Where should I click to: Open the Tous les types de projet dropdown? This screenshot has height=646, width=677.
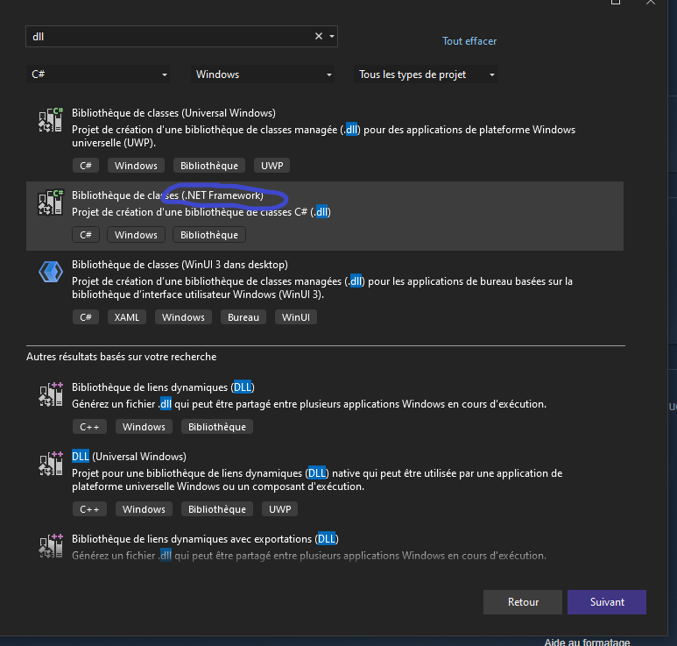tap(426, 75)
